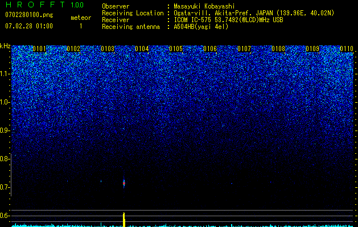The image size is (358, 227).
Task: Click the 0106 time marker
Action: pos(210,49)
